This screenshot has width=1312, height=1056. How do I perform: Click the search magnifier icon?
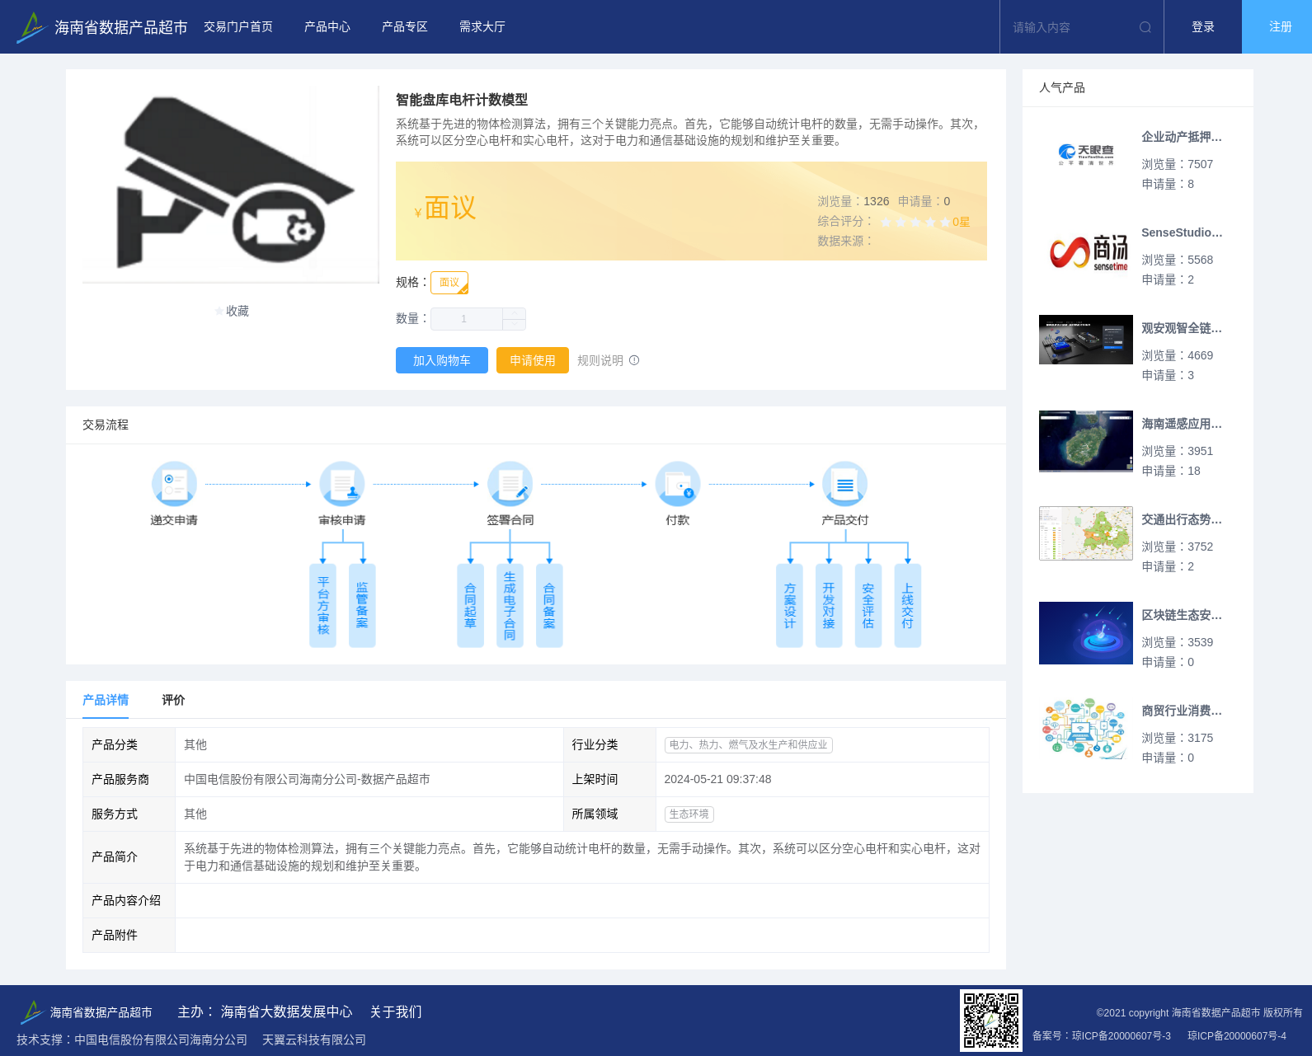pyautogui.click(x=1145, y=27)
